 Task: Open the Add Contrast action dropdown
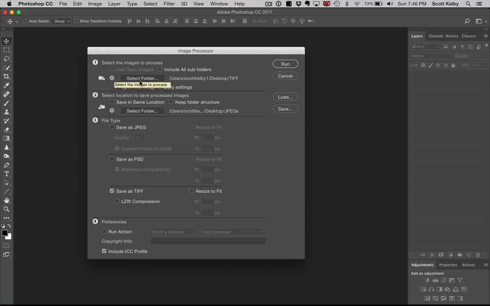pyautogui.click(x=234, y=232)
